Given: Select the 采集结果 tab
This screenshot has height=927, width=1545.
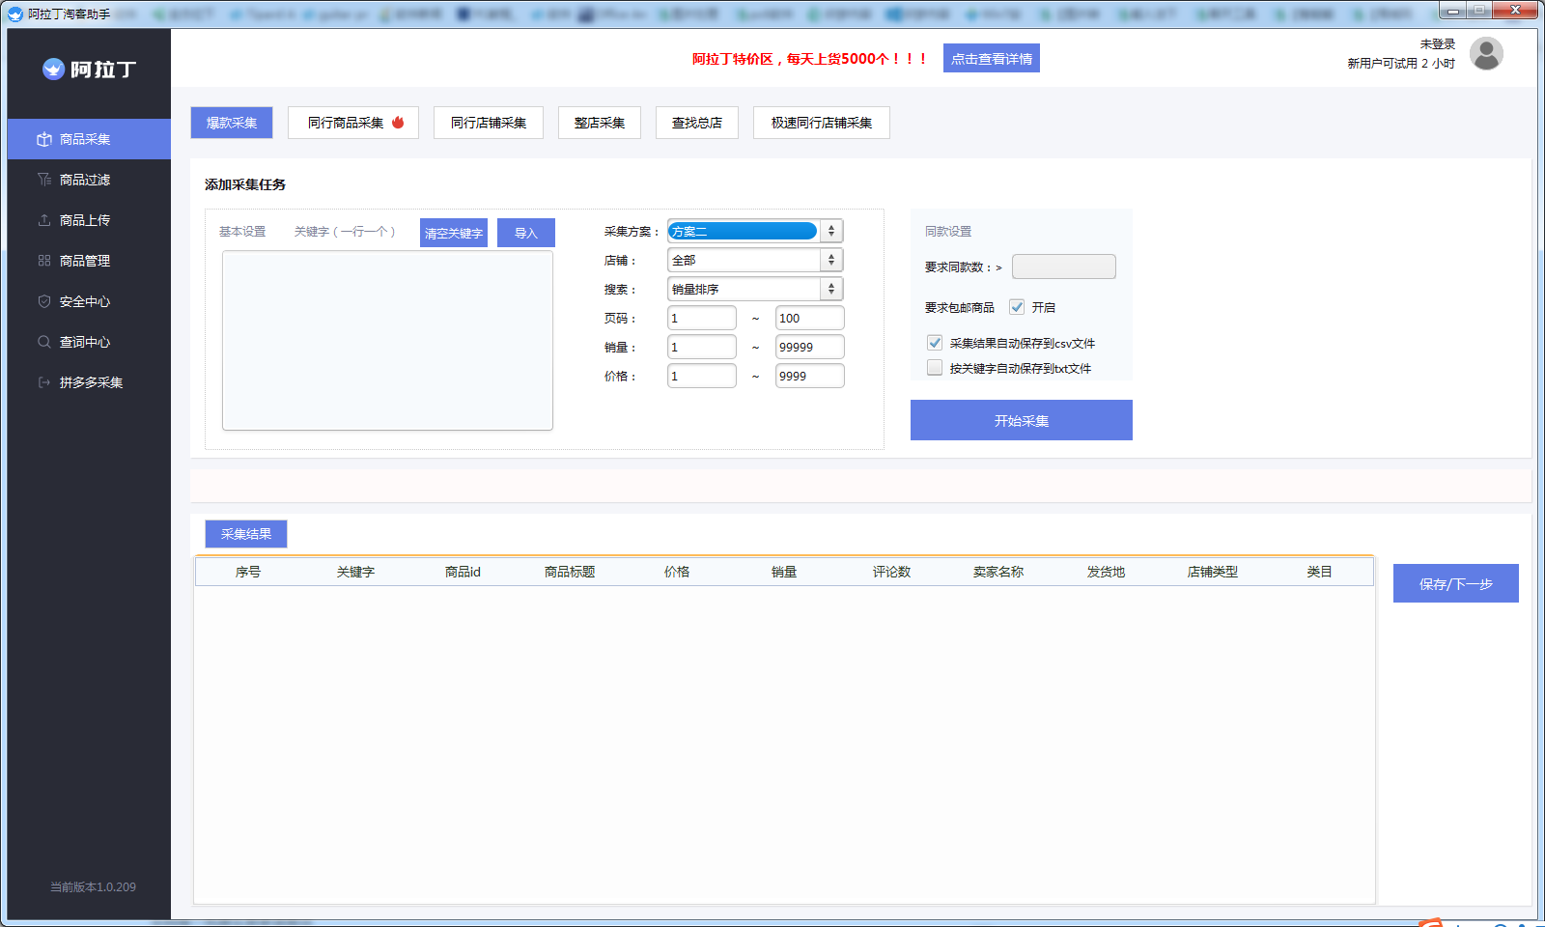Looking at the screenshot, I should pyautogui.click(x=246, y=534).
